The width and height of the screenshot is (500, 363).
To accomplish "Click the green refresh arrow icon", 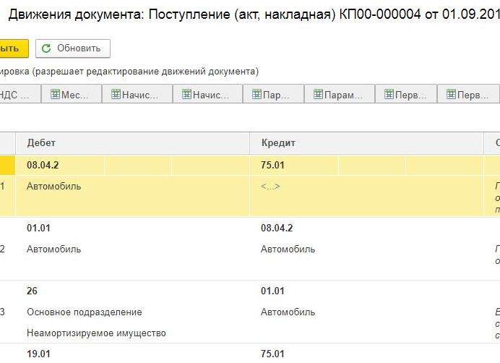I will [46, 48].
